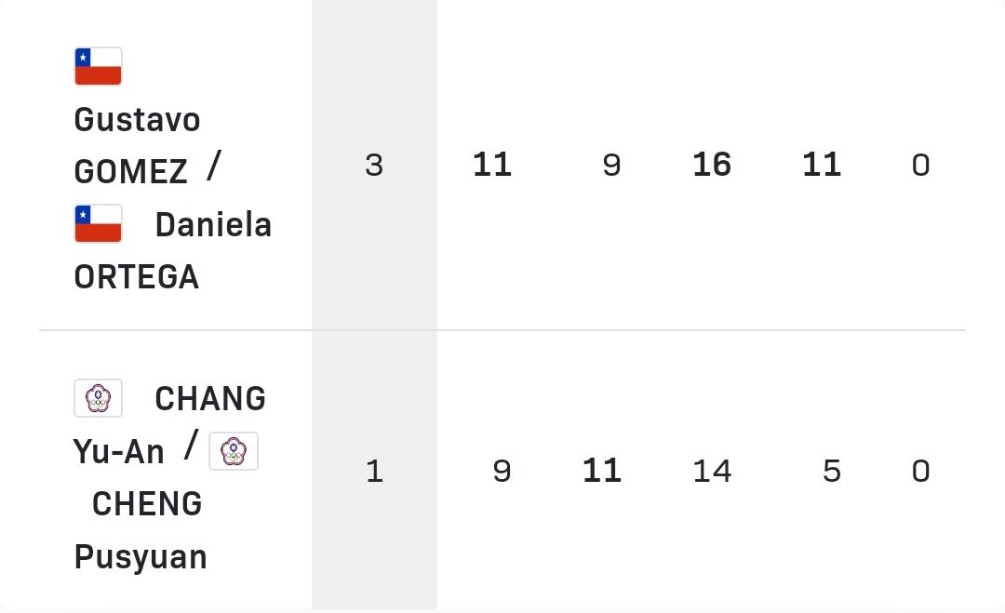1005x613 pixels.
Task: Click Chinese Taipei total games won 1
Action: (374, 472)
